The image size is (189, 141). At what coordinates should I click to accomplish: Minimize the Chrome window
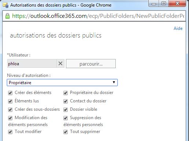click(154, 4)
